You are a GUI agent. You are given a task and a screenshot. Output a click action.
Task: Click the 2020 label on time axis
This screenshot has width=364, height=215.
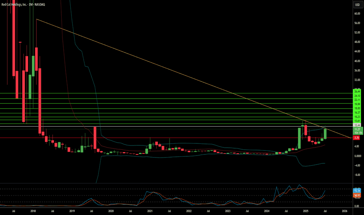click(x=111, y=211)
